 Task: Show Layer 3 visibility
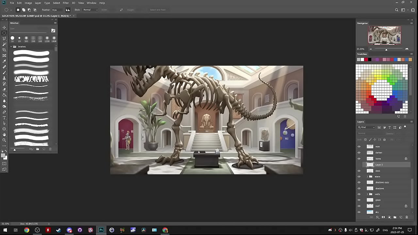(359, 164)
